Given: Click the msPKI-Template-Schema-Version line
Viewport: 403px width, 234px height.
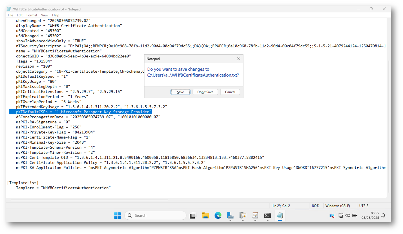Looking at the screenshot, I should coord(55,147).
